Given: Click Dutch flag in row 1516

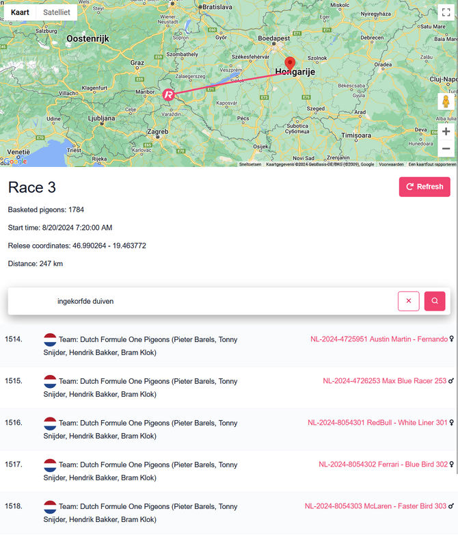Looking at the screenshot, I should tap(50, 423).
